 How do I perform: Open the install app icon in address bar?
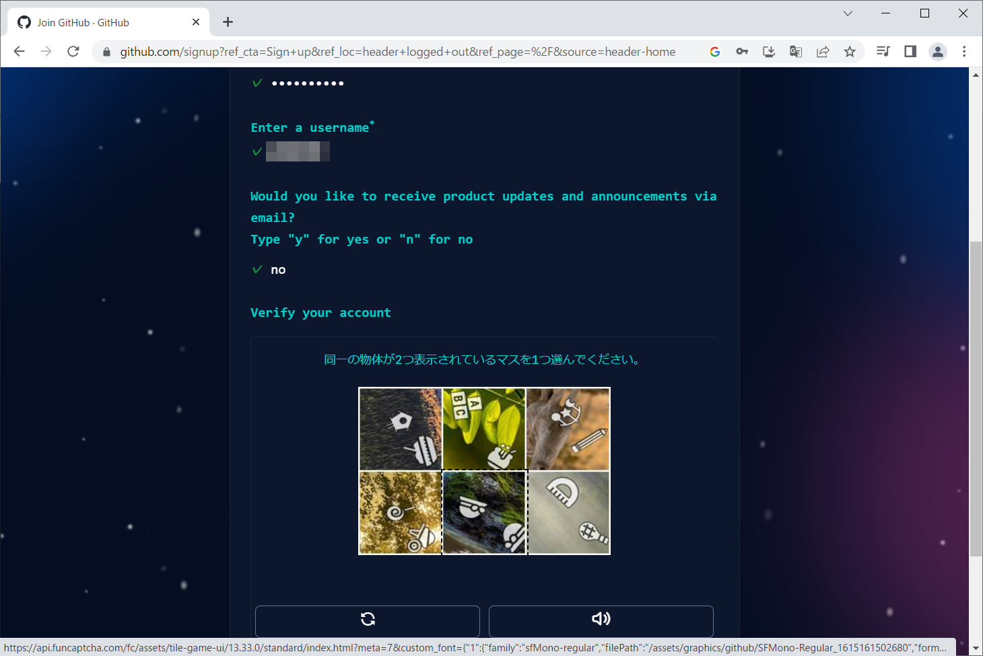click(769, 52)
